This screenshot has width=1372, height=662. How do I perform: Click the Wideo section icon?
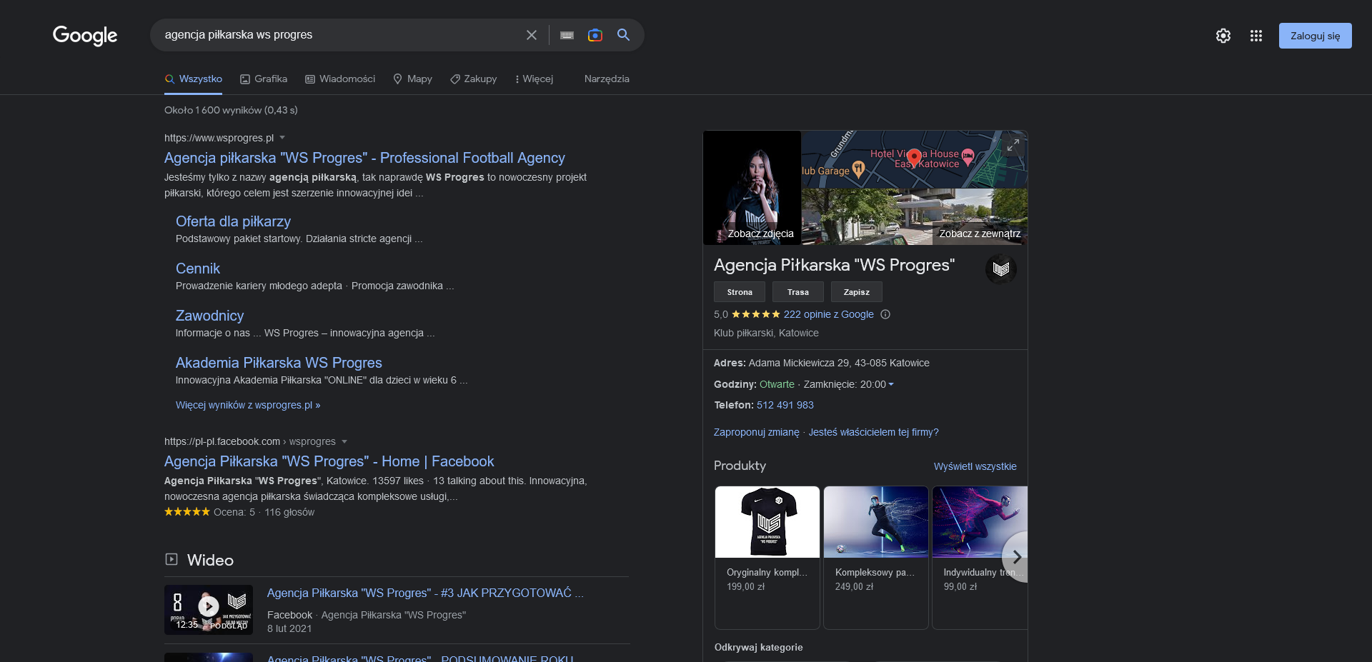(x=171, y=559)
